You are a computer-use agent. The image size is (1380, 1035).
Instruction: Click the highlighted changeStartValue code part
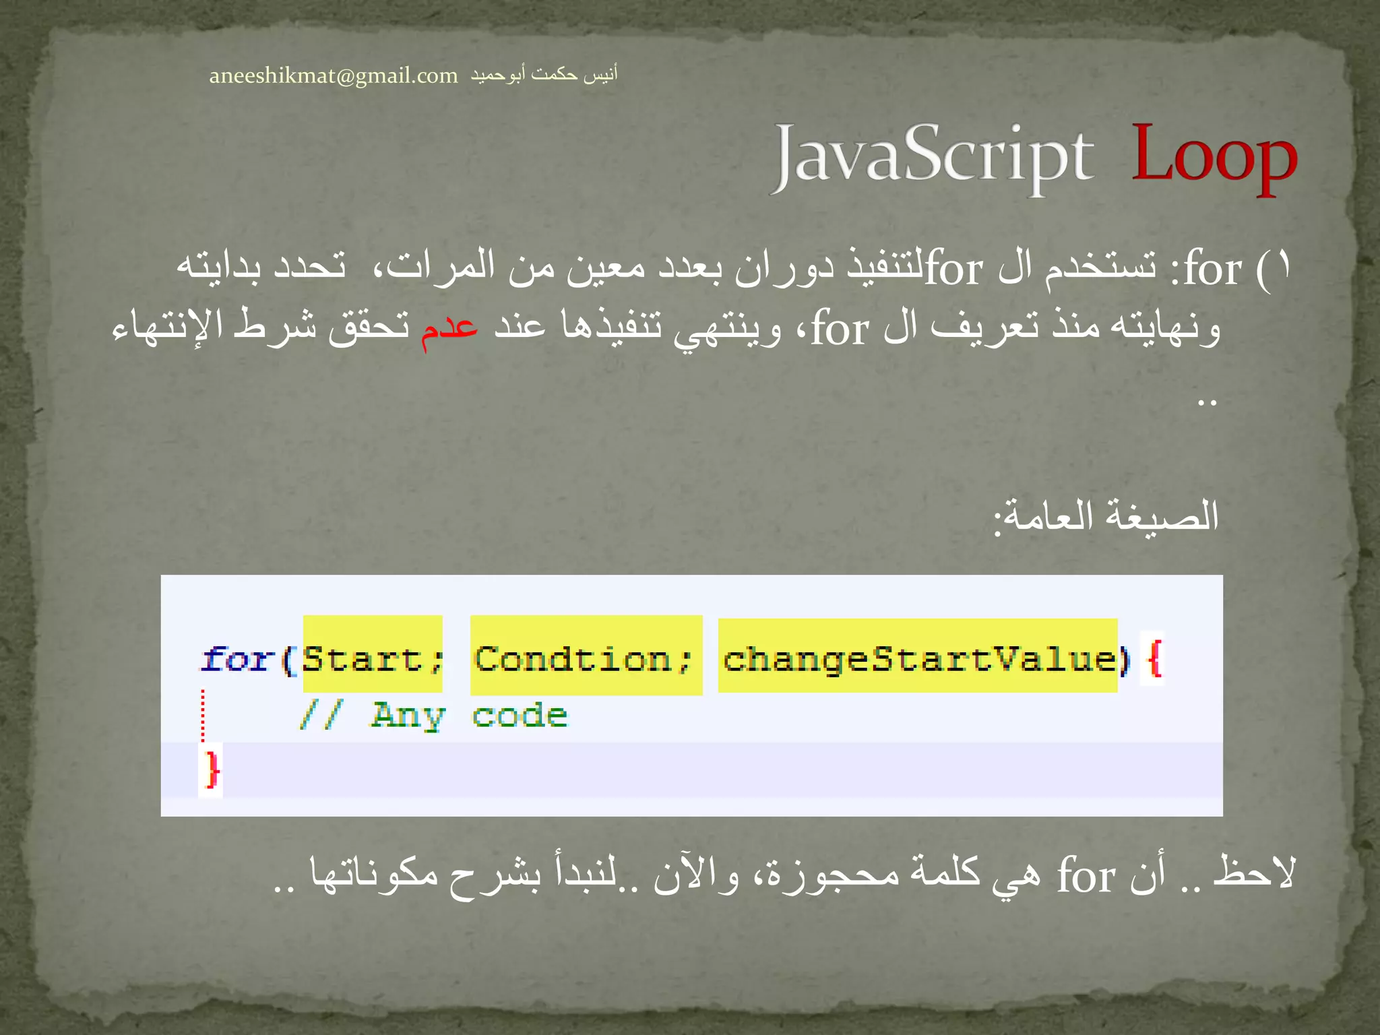(918, 656)
